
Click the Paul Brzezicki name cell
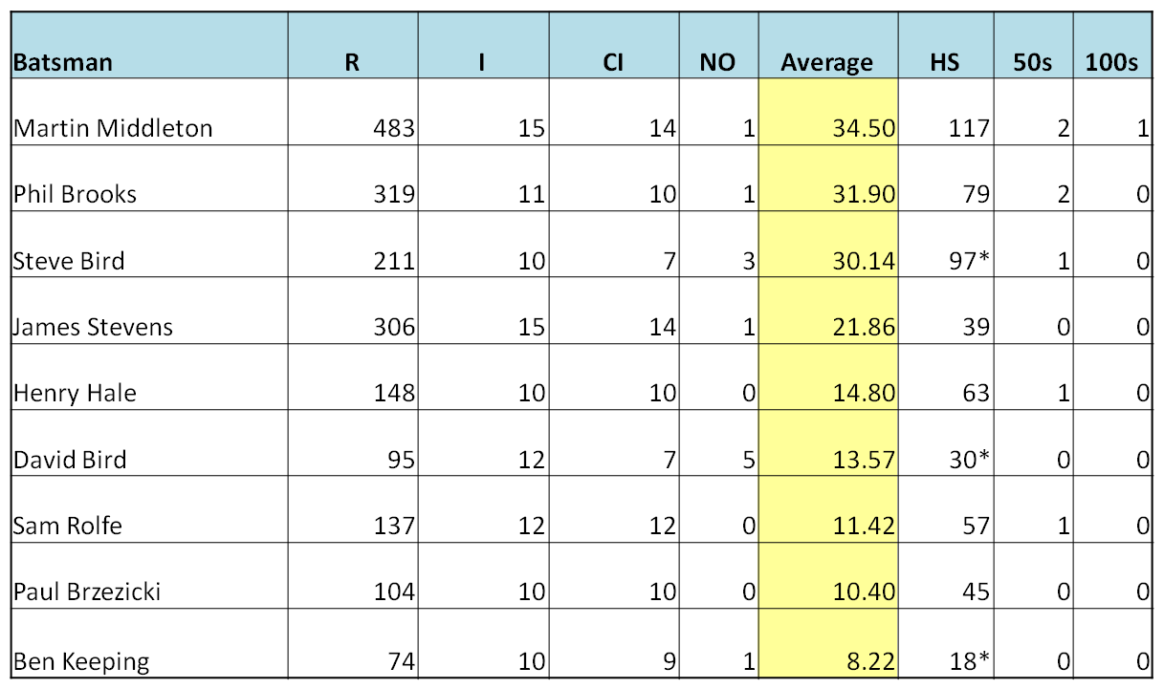(x=149, y=576)
